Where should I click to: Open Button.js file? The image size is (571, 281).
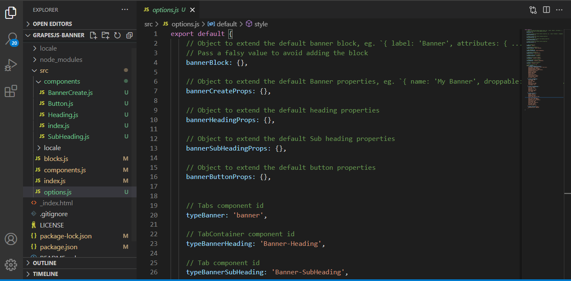click(80, 103)
